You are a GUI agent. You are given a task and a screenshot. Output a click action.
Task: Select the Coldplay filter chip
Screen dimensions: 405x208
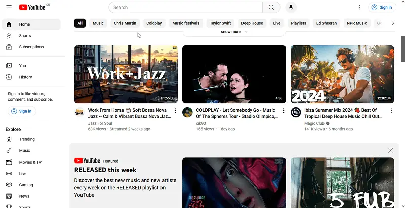[x=154, y=23]
